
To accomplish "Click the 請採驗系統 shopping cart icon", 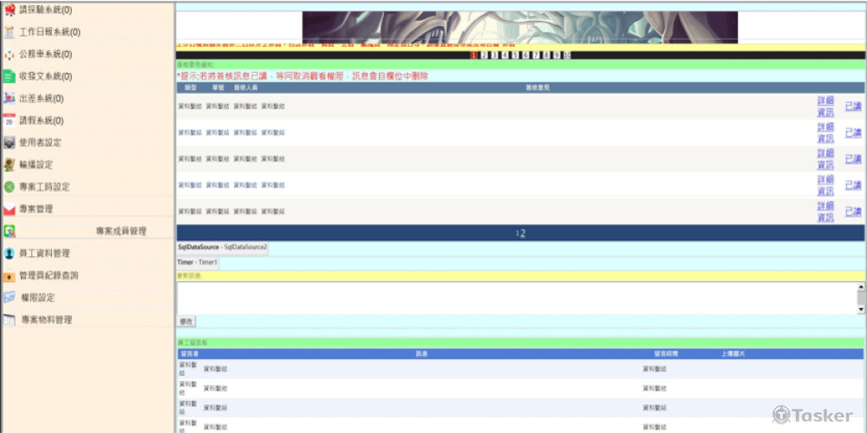I will coord(10,10).
